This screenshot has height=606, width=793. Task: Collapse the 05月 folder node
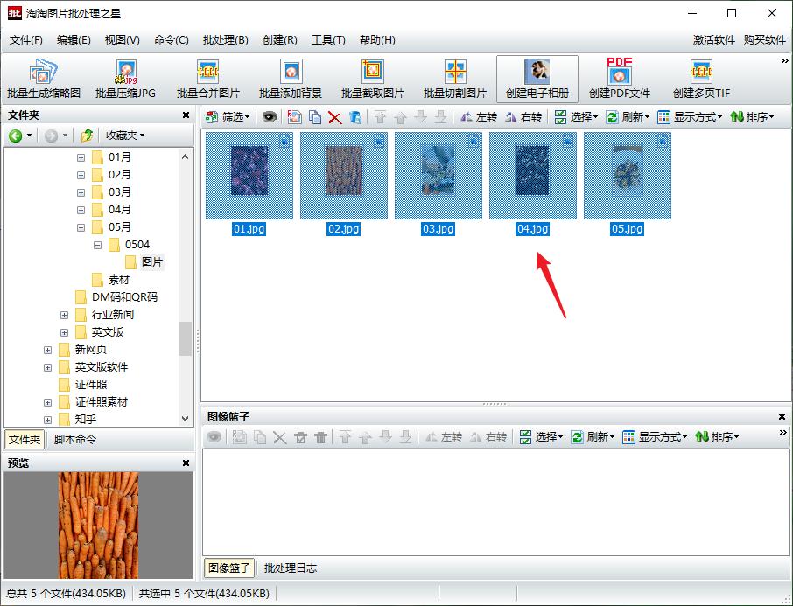point(81,226)
